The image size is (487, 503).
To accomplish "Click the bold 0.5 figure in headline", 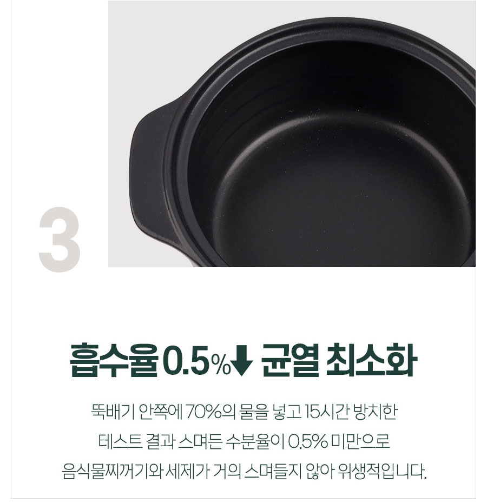I will [x=187, y=361].
